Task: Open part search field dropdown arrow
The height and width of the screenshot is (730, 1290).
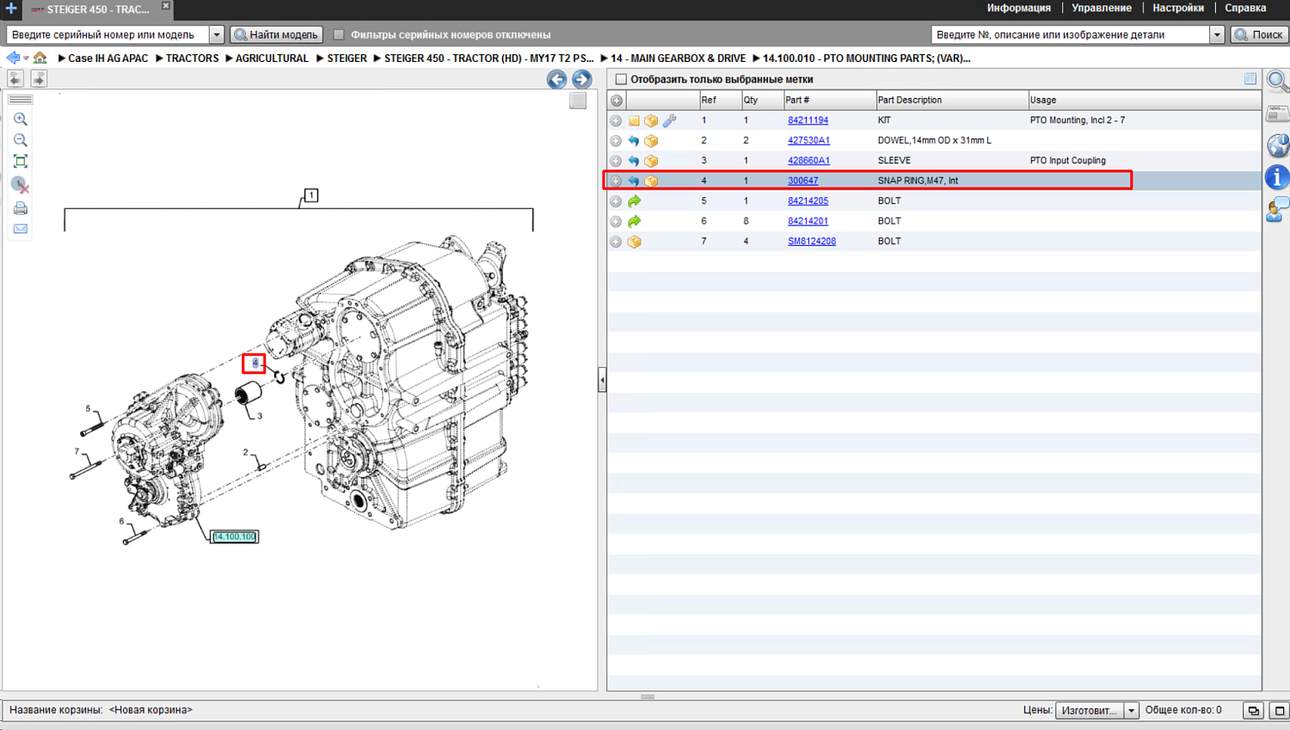Action: point(1217,34)
